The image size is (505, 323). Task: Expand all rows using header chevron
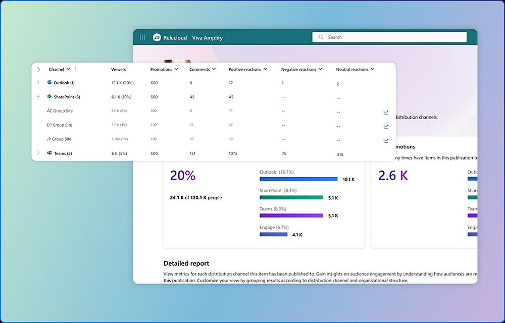tap(38, 70)
